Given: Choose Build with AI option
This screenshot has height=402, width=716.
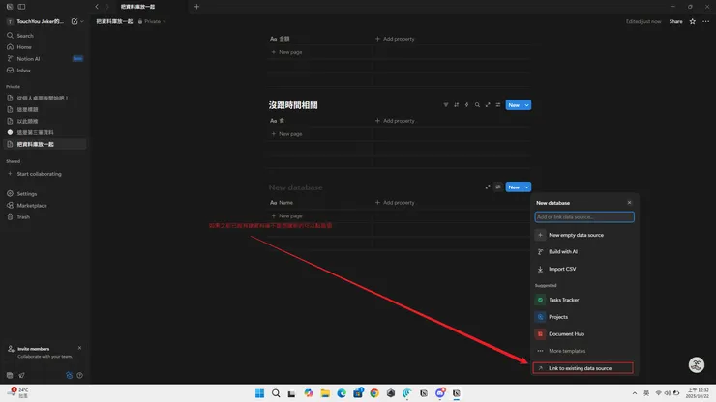Looking at the screenshot, I should pyautogui.click(x=584, y=252).
